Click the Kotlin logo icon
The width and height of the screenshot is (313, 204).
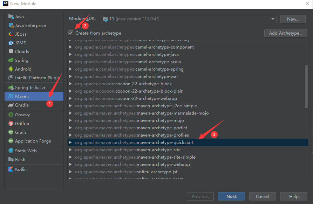pyautogui.click(x=11, y=169)
